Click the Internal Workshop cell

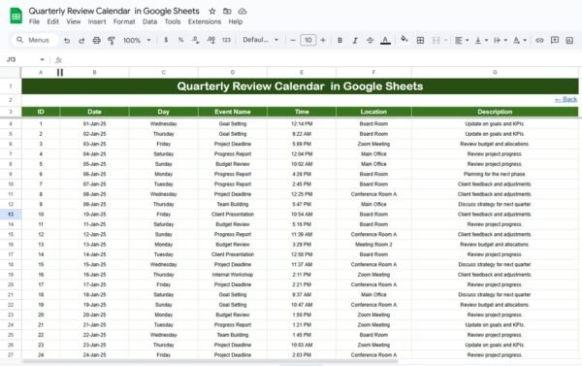233,275
